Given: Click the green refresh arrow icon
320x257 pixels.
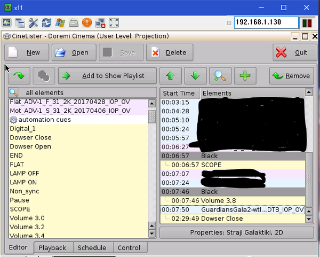Looking at the screenshot, I should point(19,76).
